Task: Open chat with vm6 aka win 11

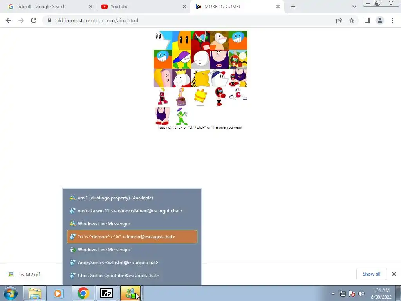Action: coord(132,211)
